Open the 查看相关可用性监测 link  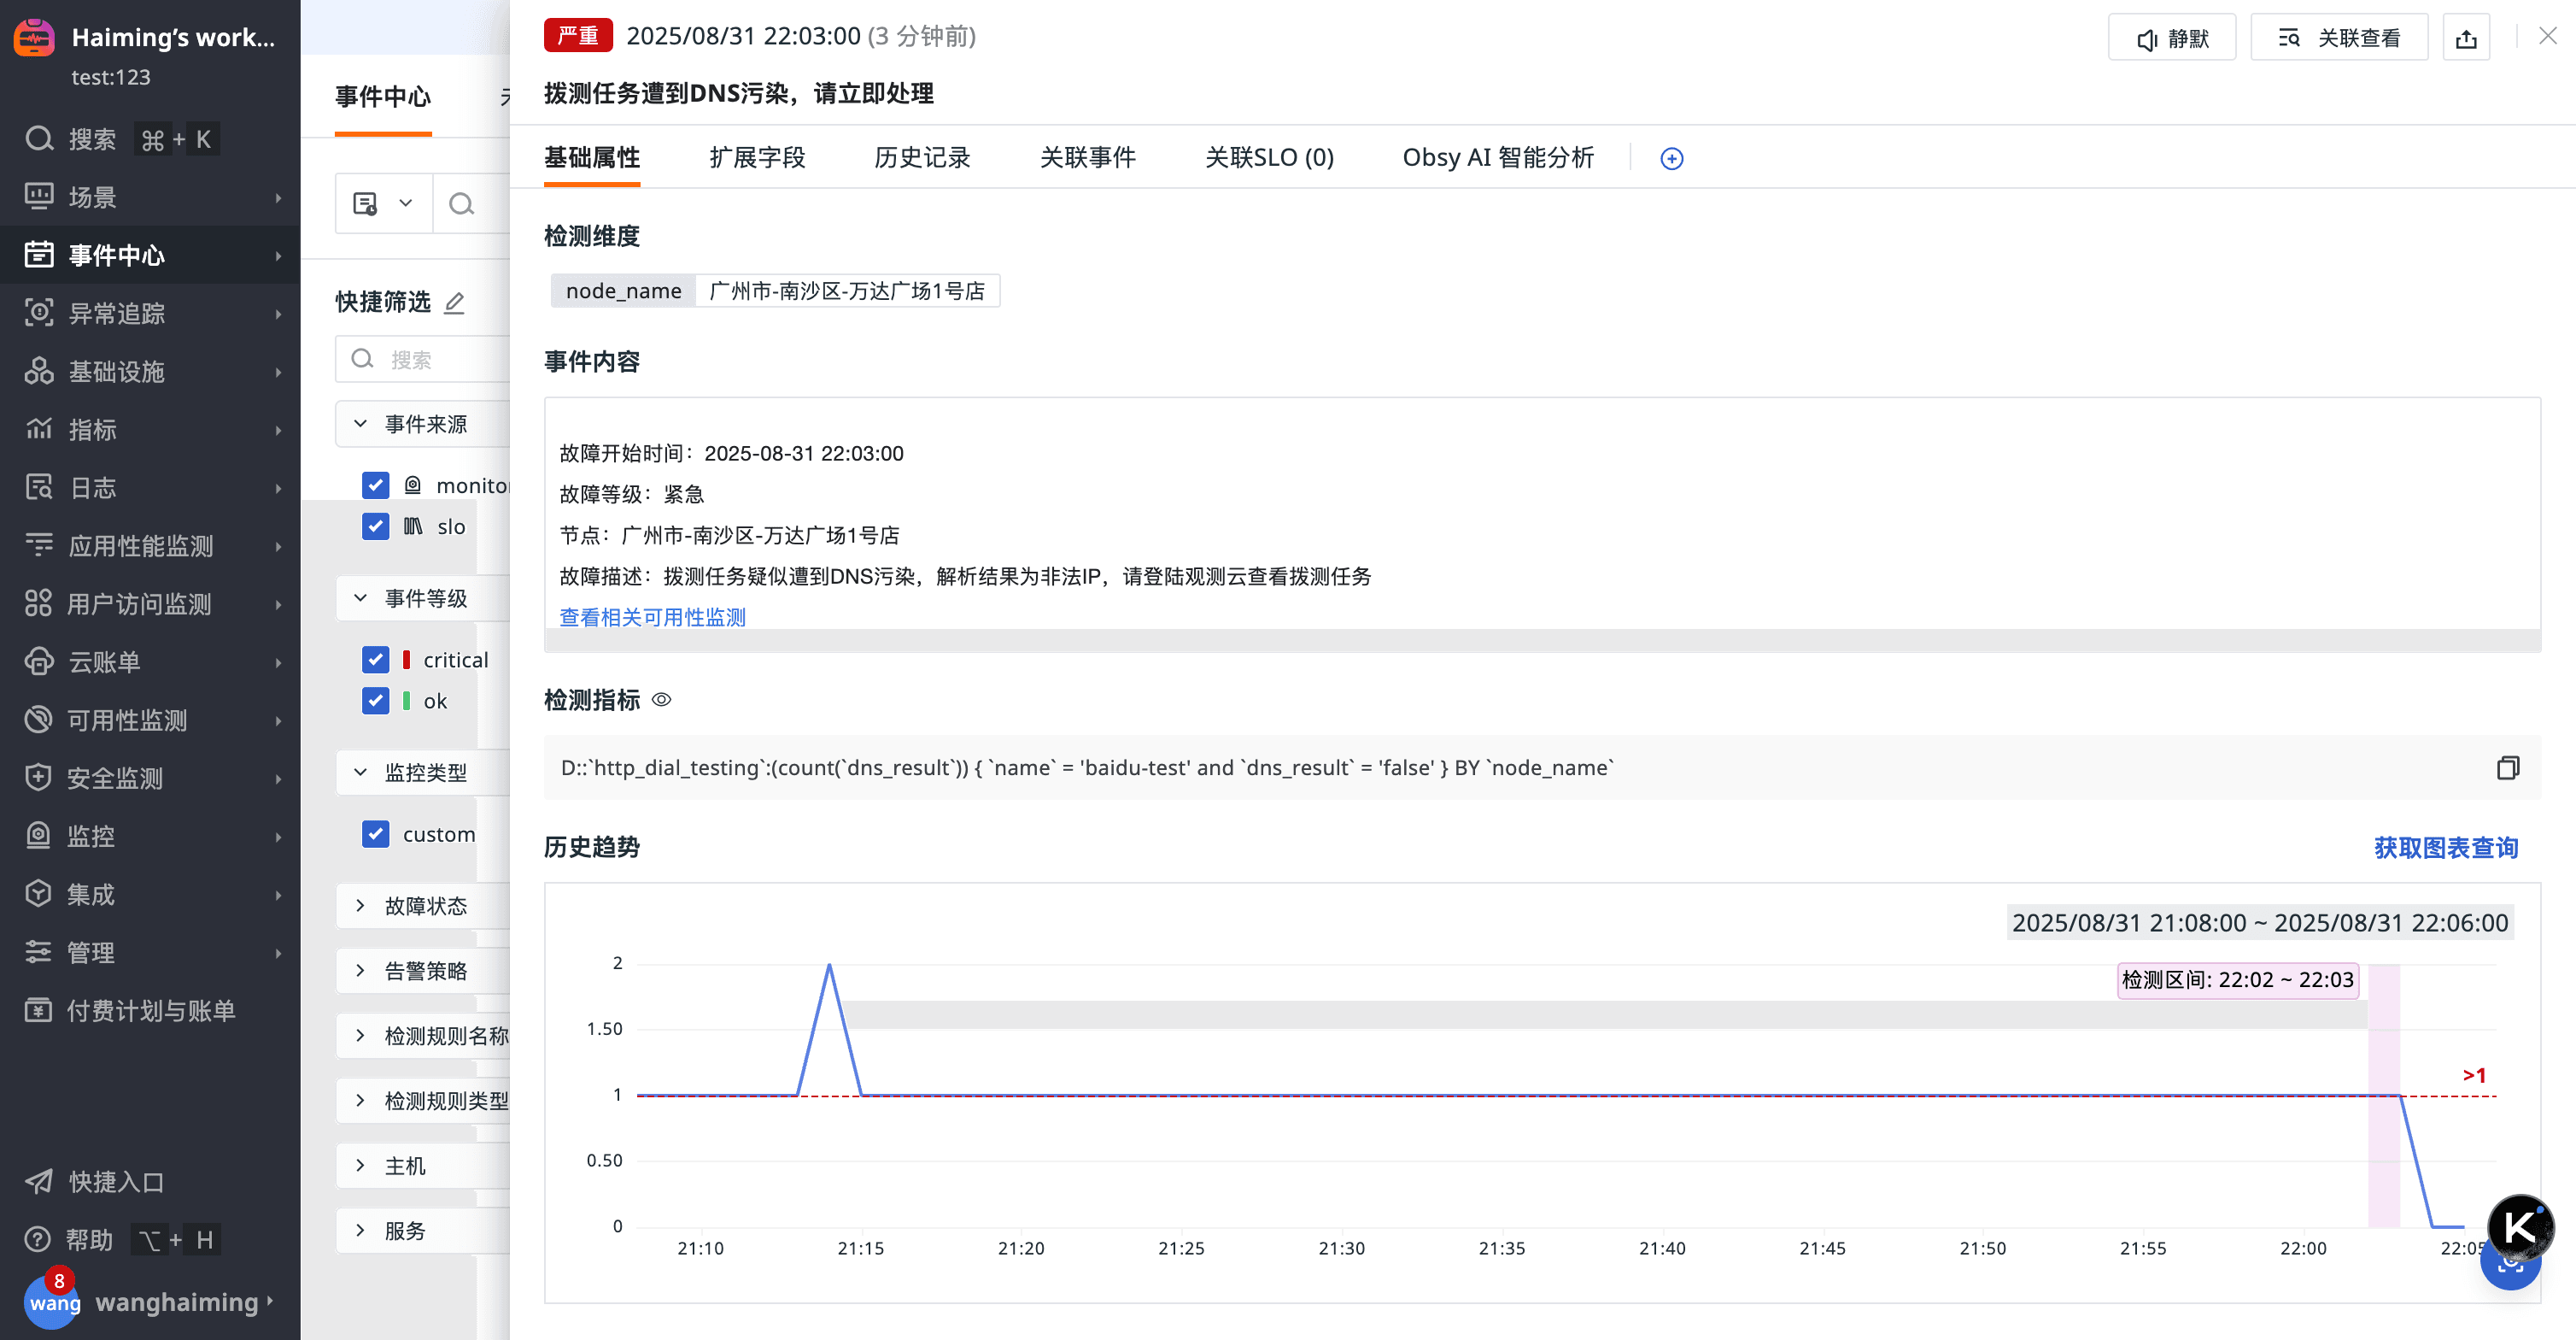pyautogui.click(x=652, y=616)
